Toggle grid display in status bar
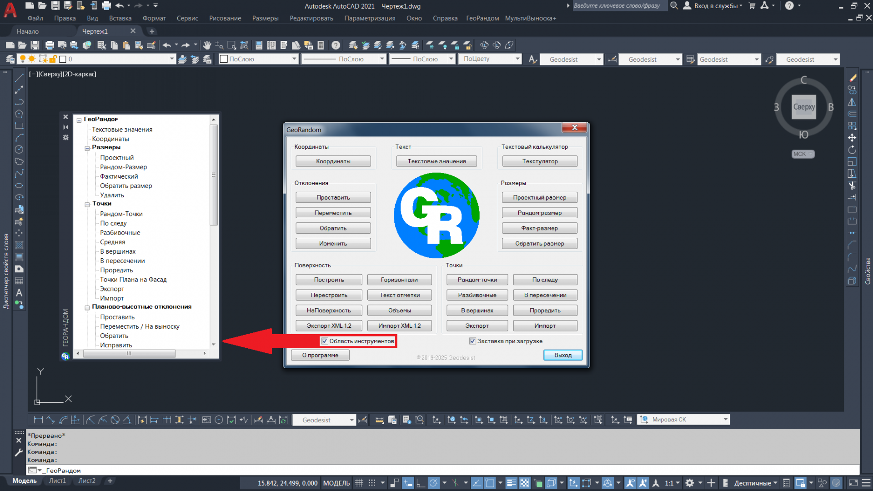This screenshot has height=491, width=873. [x=359, y=483]
